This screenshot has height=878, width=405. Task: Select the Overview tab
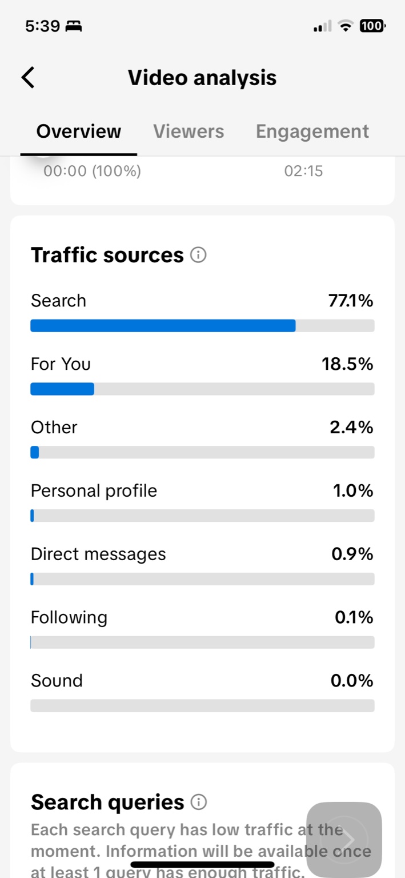coord(79,131)
